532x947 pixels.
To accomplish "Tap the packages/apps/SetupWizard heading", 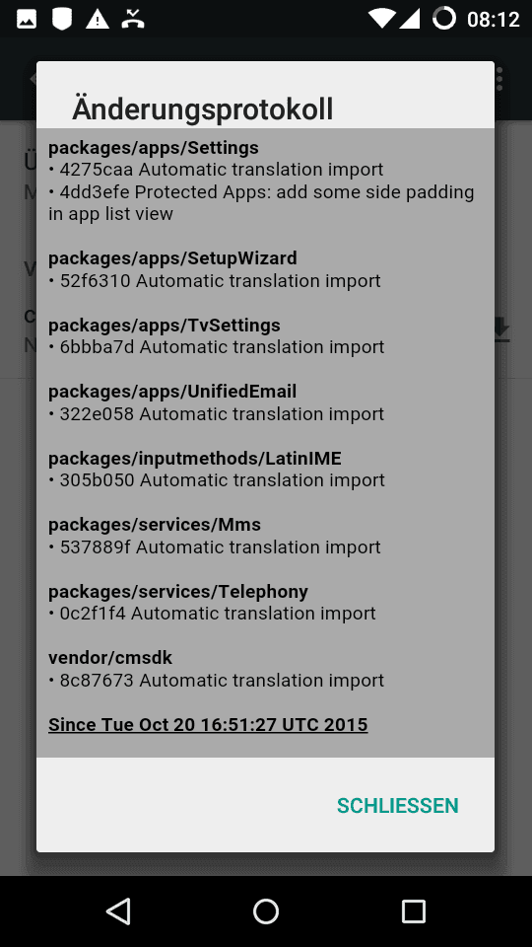I will pyautogui.click(x=172, y=257).
